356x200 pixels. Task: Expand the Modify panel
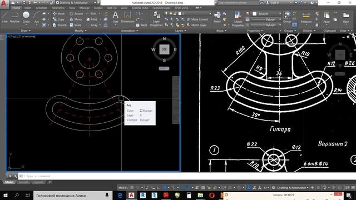point(80,31)
